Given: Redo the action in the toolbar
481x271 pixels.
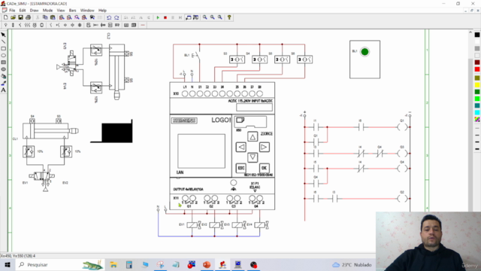Looking at the screenshot, I should click(116, 17).
